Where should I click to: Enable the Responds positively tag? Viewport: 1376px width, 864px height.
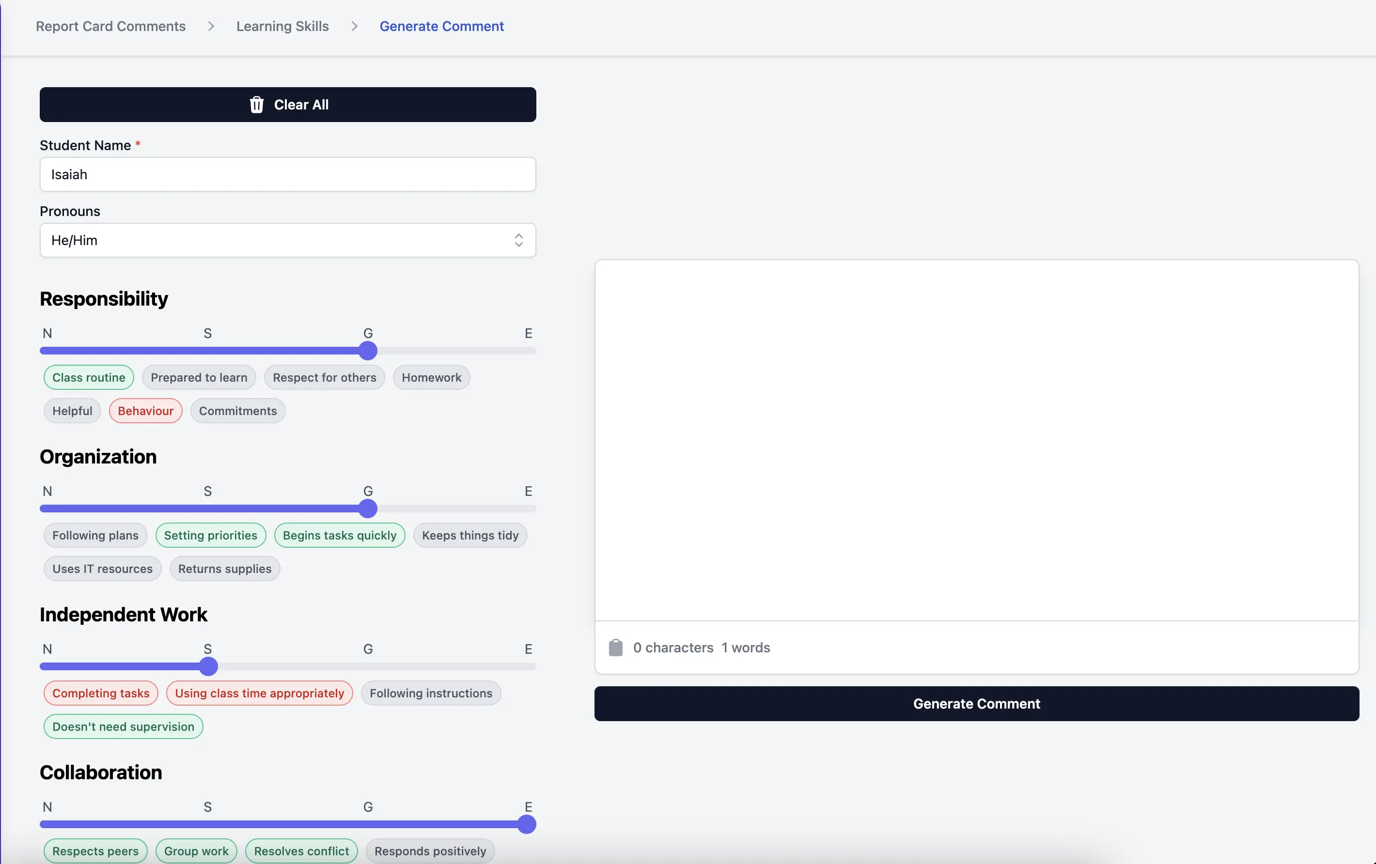(x=429, y=850)
